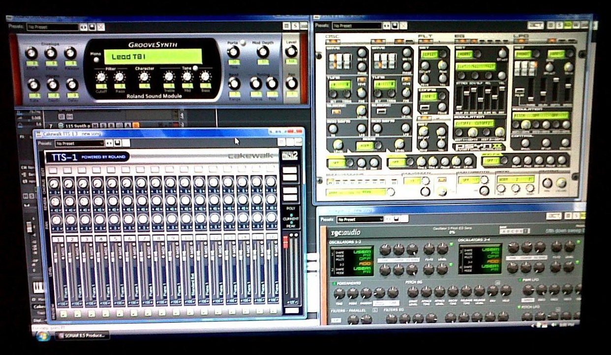Image resolution: width=611 pixels, height=355 pixels.
Task: Click the S button in GrooveSynth header
Action: coord(295,26)
